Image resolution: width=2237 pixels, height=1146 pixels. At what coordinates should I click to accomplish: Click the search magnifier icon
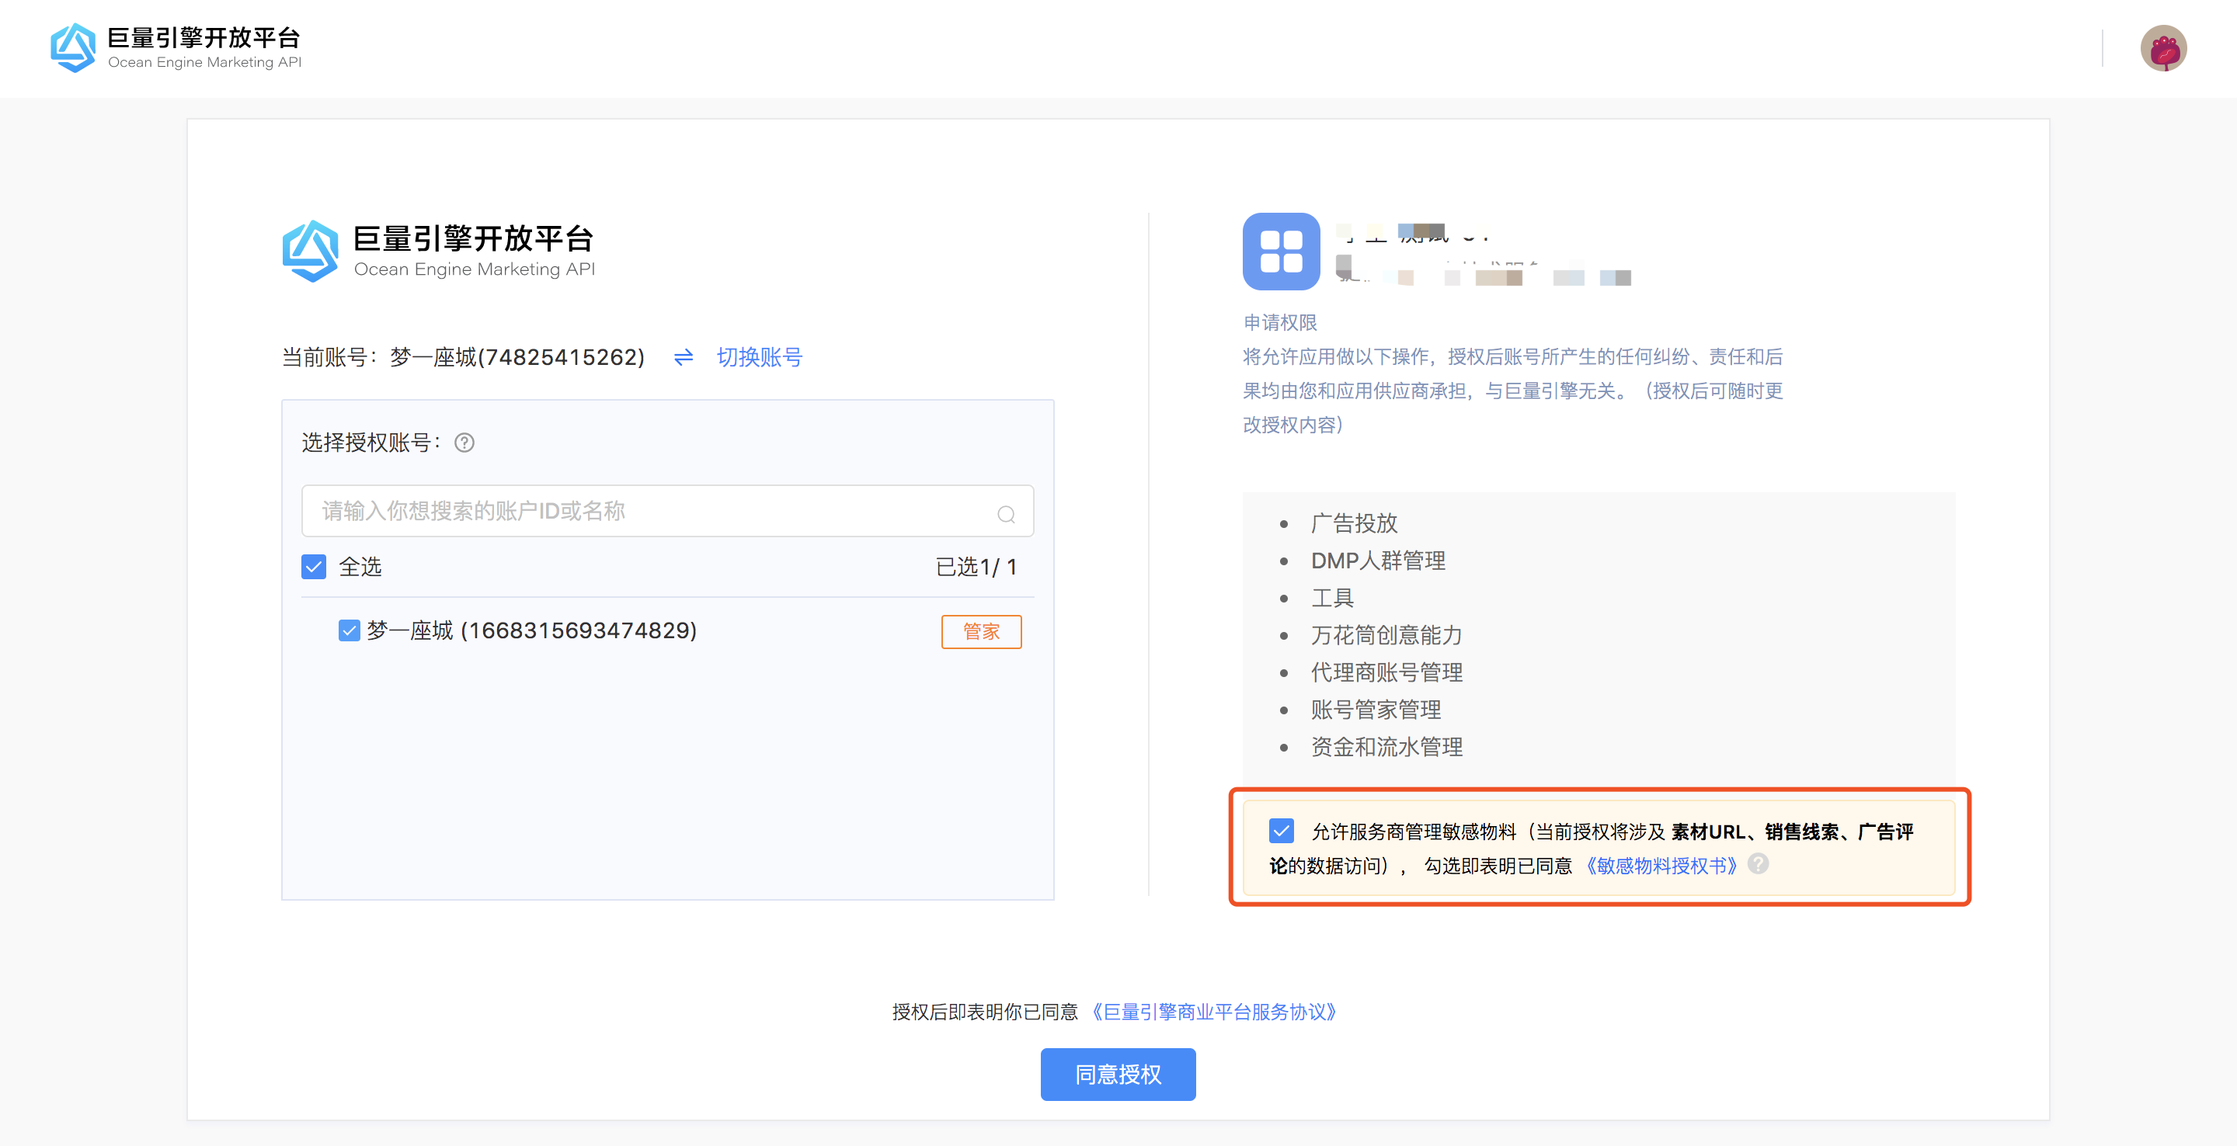(x=1006, y=514)
